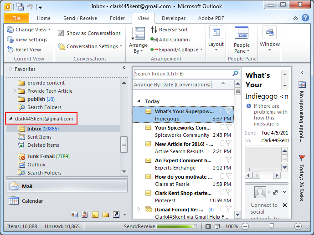Screen dimensions: 314x235
Task: Open the File tab
Action: pyautogui.click(x=16, y=18)
